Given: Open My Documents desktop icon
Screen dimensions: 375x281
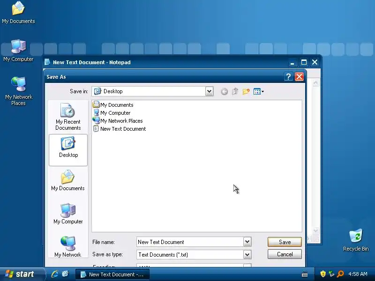Looking at the screenshot, I should 18,13.
